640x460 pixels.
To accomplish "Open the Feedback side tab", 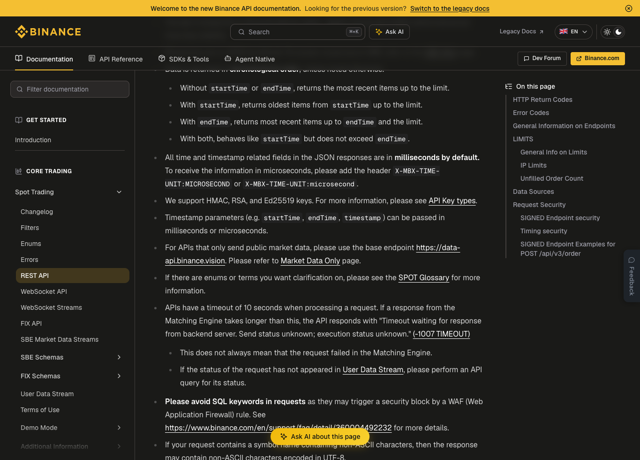I will click(x=632, y=276).
